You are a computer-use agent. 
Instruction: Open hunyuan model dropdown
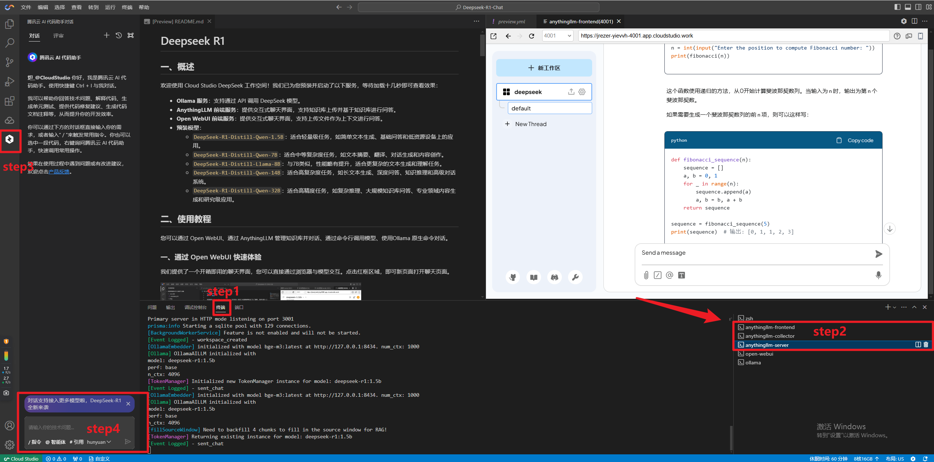(99, 442)
